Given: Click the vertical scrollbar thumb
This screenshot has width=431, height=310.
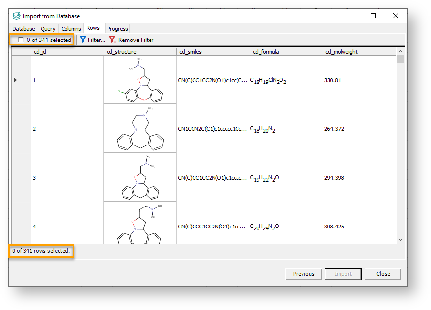Looking at the screenshot, I should (400, 60).
